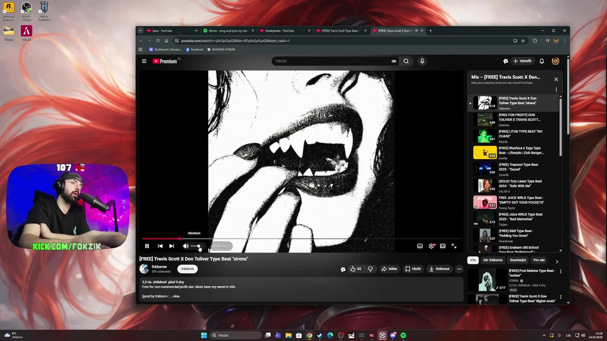Screen dimensions: 607x341
Task: Open YouTube hamburger guide menu
Action: pyautogui.click(x=144, y=61)
